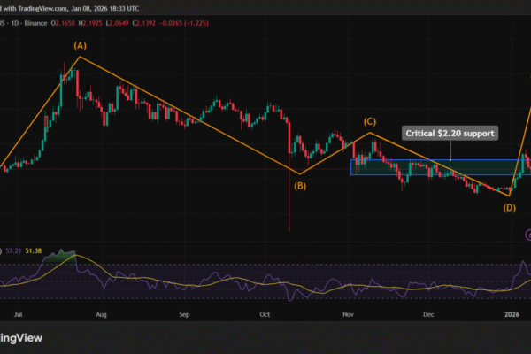Click the 2026 label on time axis
The image size is (531, 354).
(512, 313)
